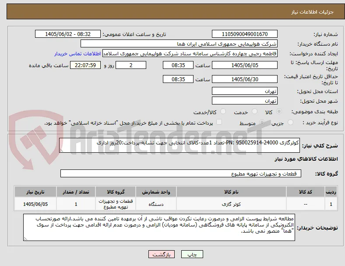Click the price validity time 08:35 field

[178, 79]
